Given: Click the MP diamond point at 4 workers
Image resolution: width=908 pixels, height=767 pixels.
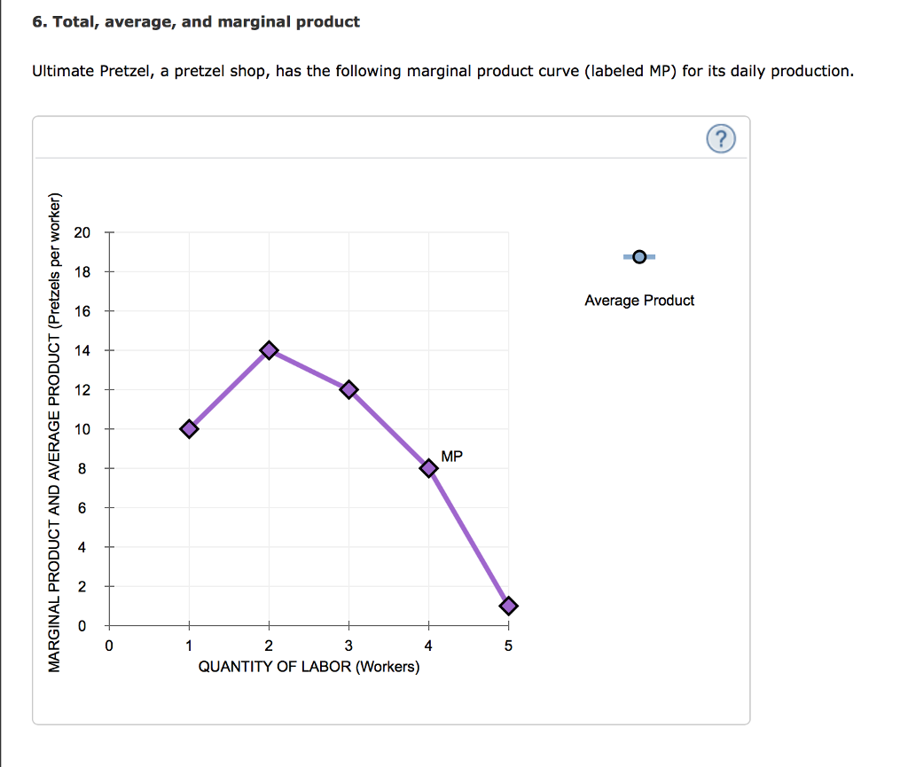Looking at the screenshot, I should tap(427, 467).
